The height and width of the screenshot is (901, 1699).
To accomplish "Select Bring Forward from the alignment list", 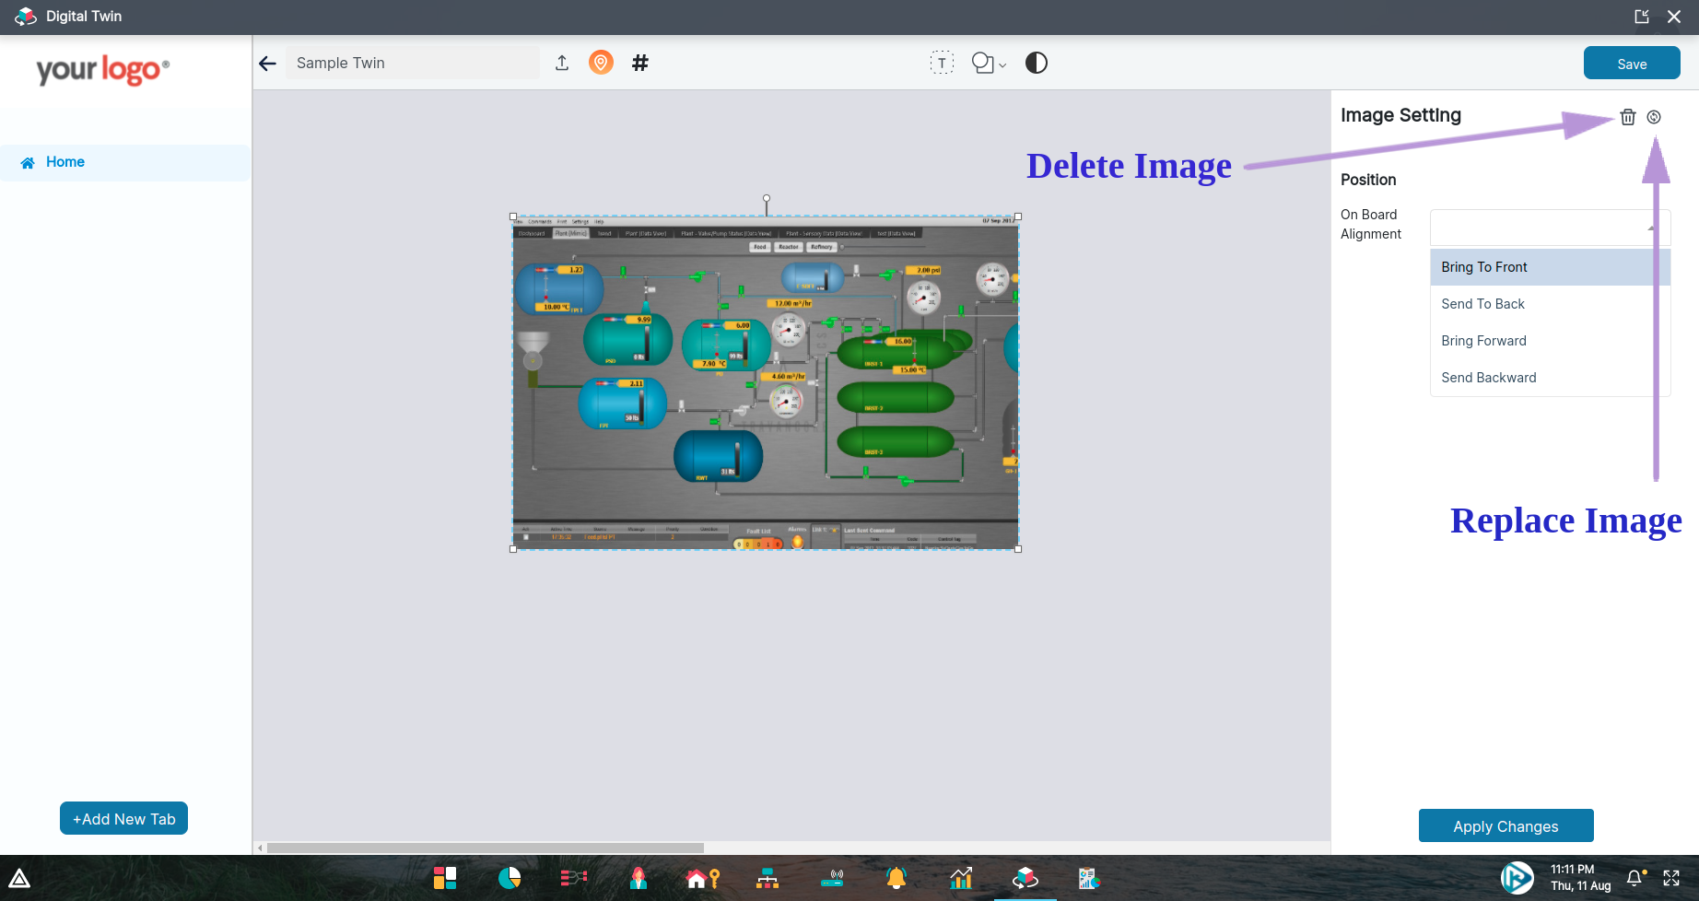I will 1483,340.
